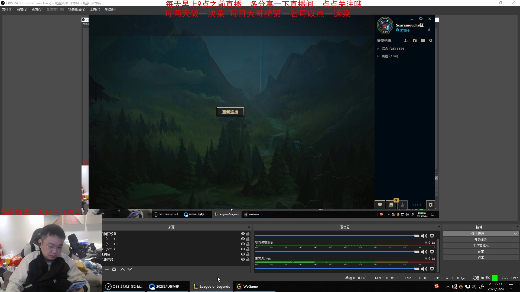Open the system tray volume icon

click(x=474, y=287)
